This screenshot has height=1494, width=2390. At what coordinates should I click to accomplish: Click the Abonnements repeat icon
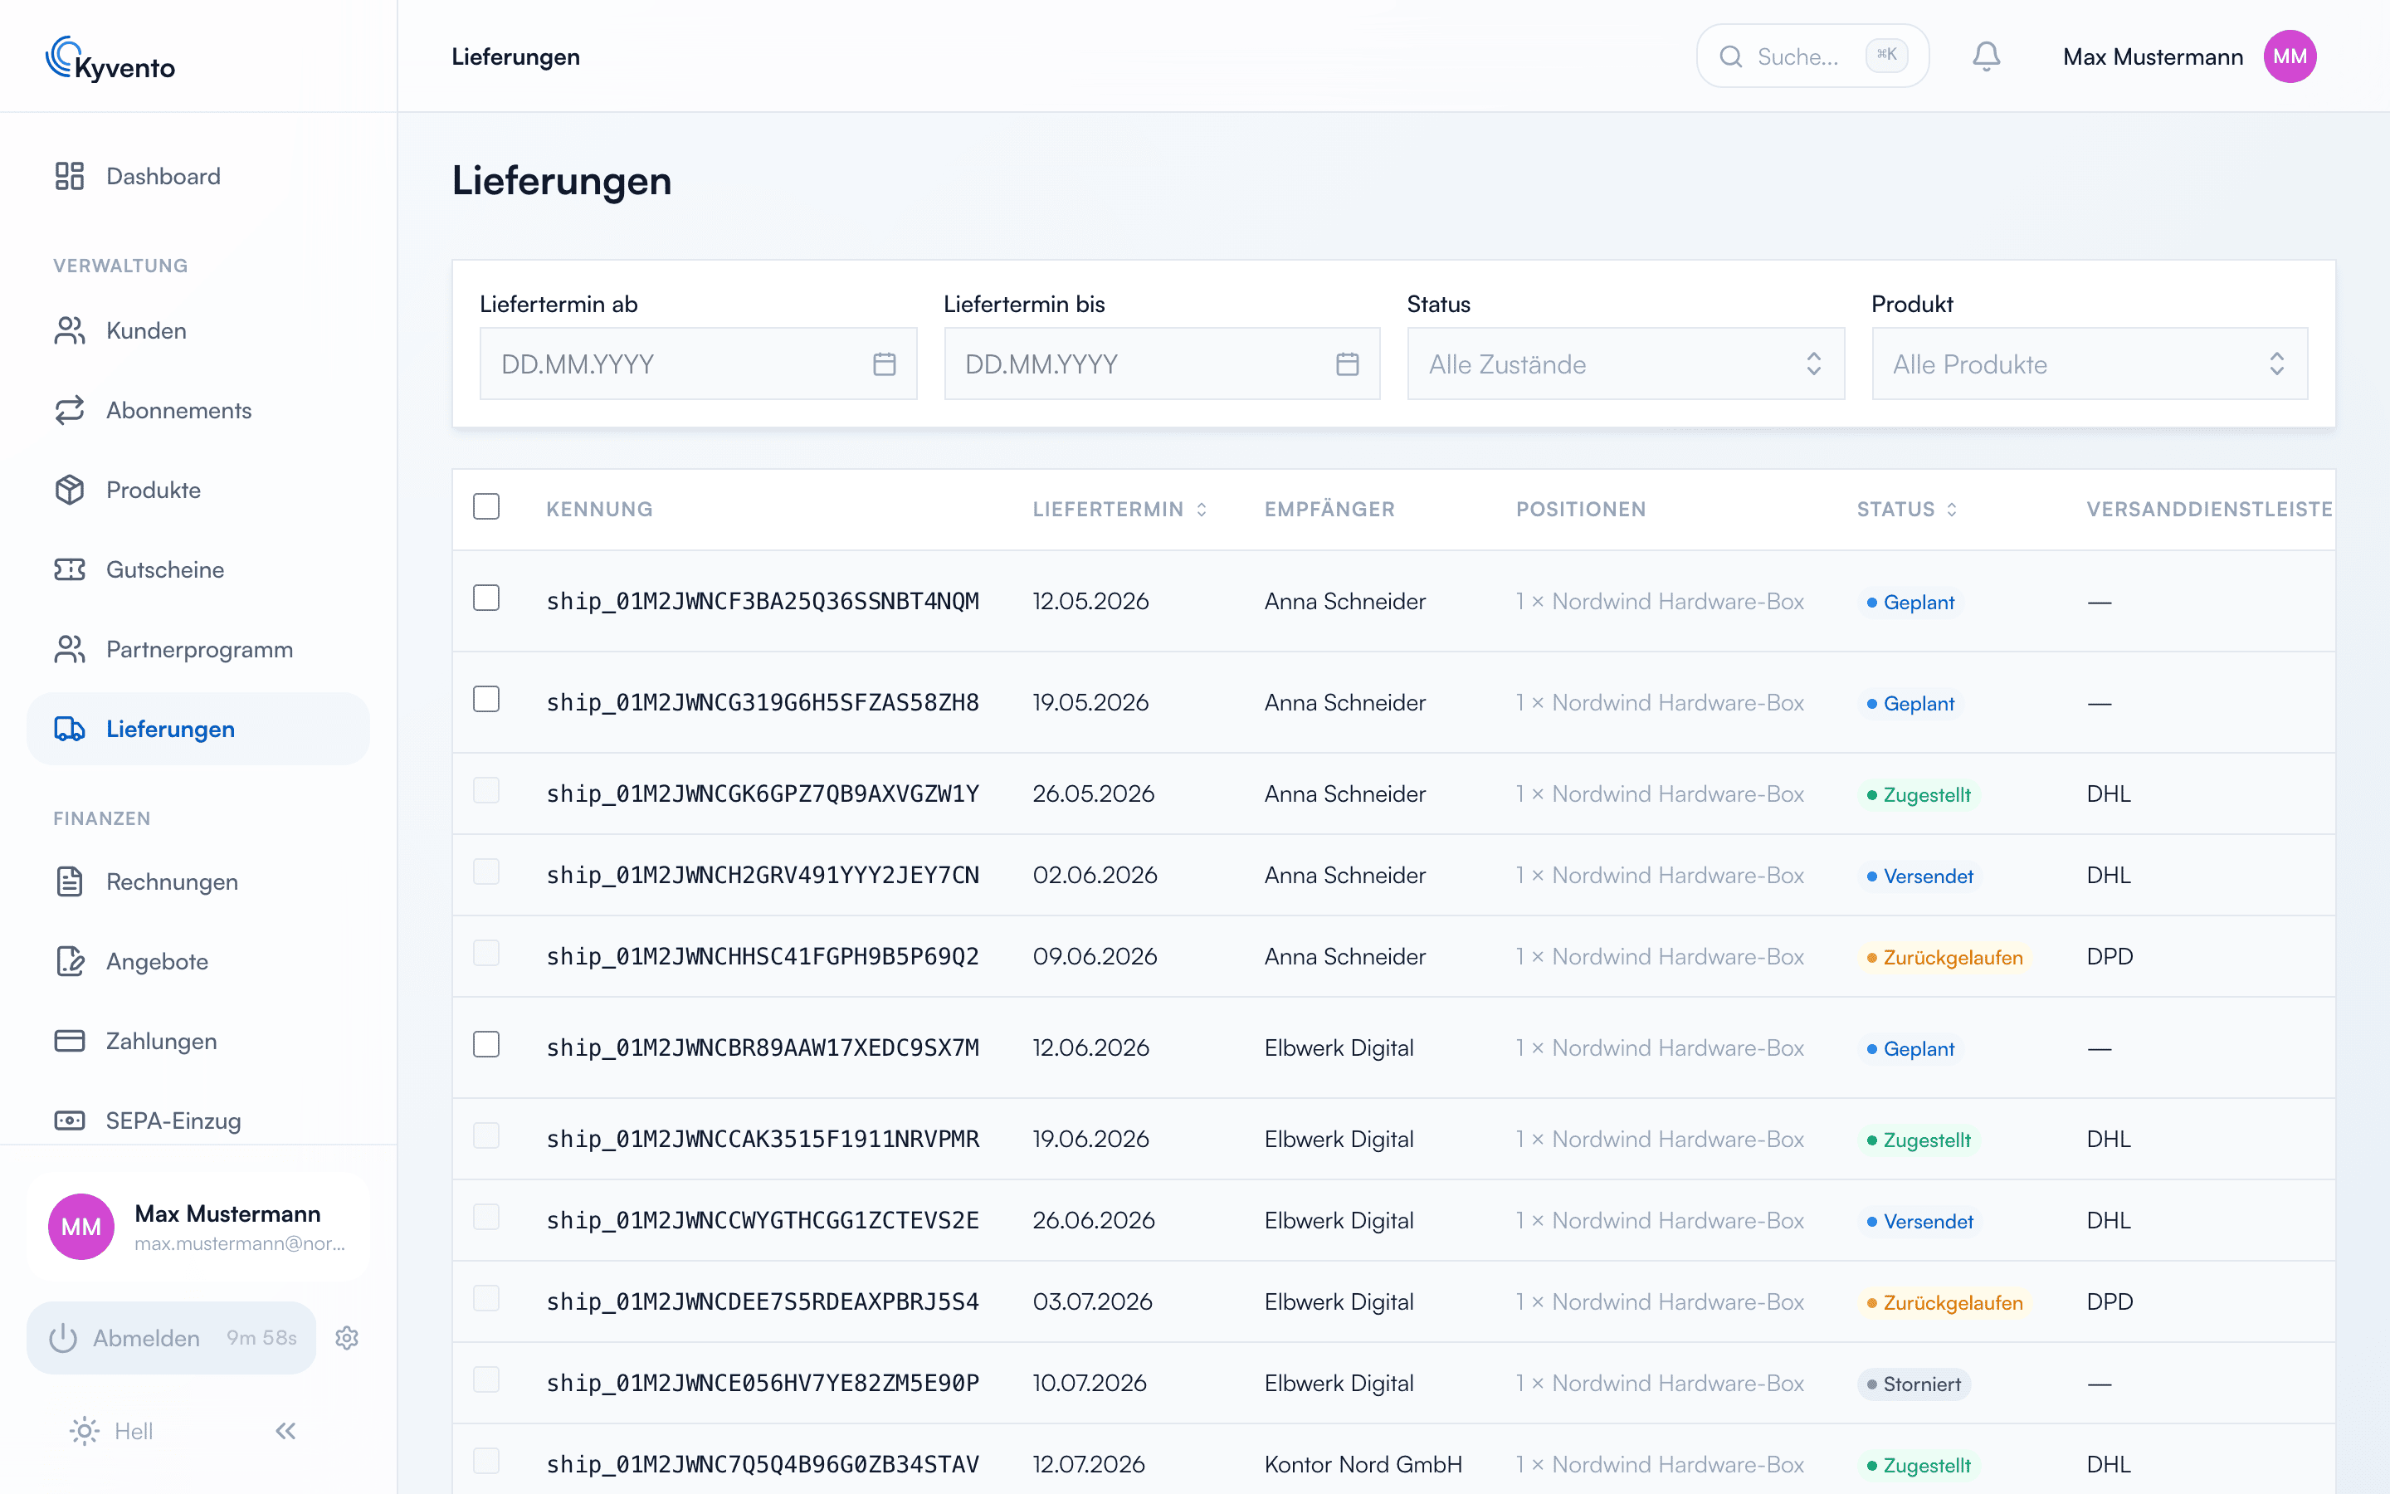click(69, 410)
